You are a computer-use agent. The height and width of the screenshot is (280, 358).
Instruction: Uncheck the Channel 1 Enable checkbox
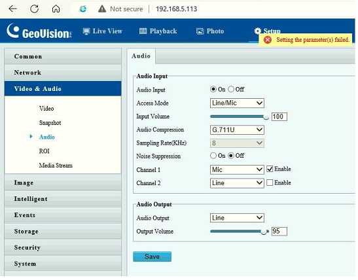click(x=270, y=169)
